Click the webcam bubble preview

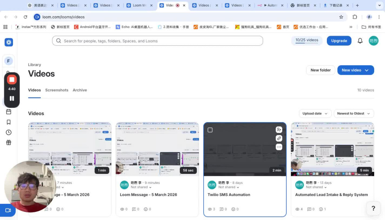tap(30, 187)
